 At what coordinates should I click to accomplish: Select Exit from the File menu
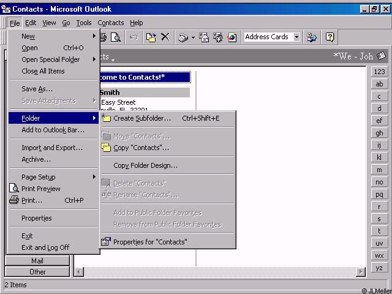(53, 236)
